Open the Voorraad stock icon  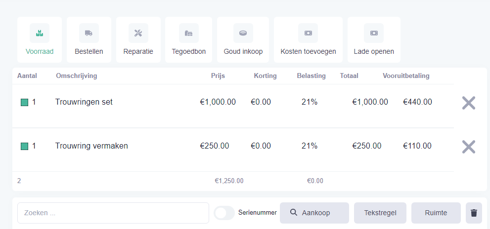(x=40, y=33)
